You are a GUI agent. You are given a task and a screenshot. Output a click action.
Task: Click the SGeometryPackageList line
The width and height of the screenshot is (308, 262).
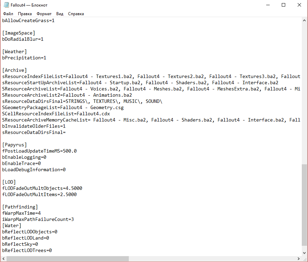(x=63, y=108)
